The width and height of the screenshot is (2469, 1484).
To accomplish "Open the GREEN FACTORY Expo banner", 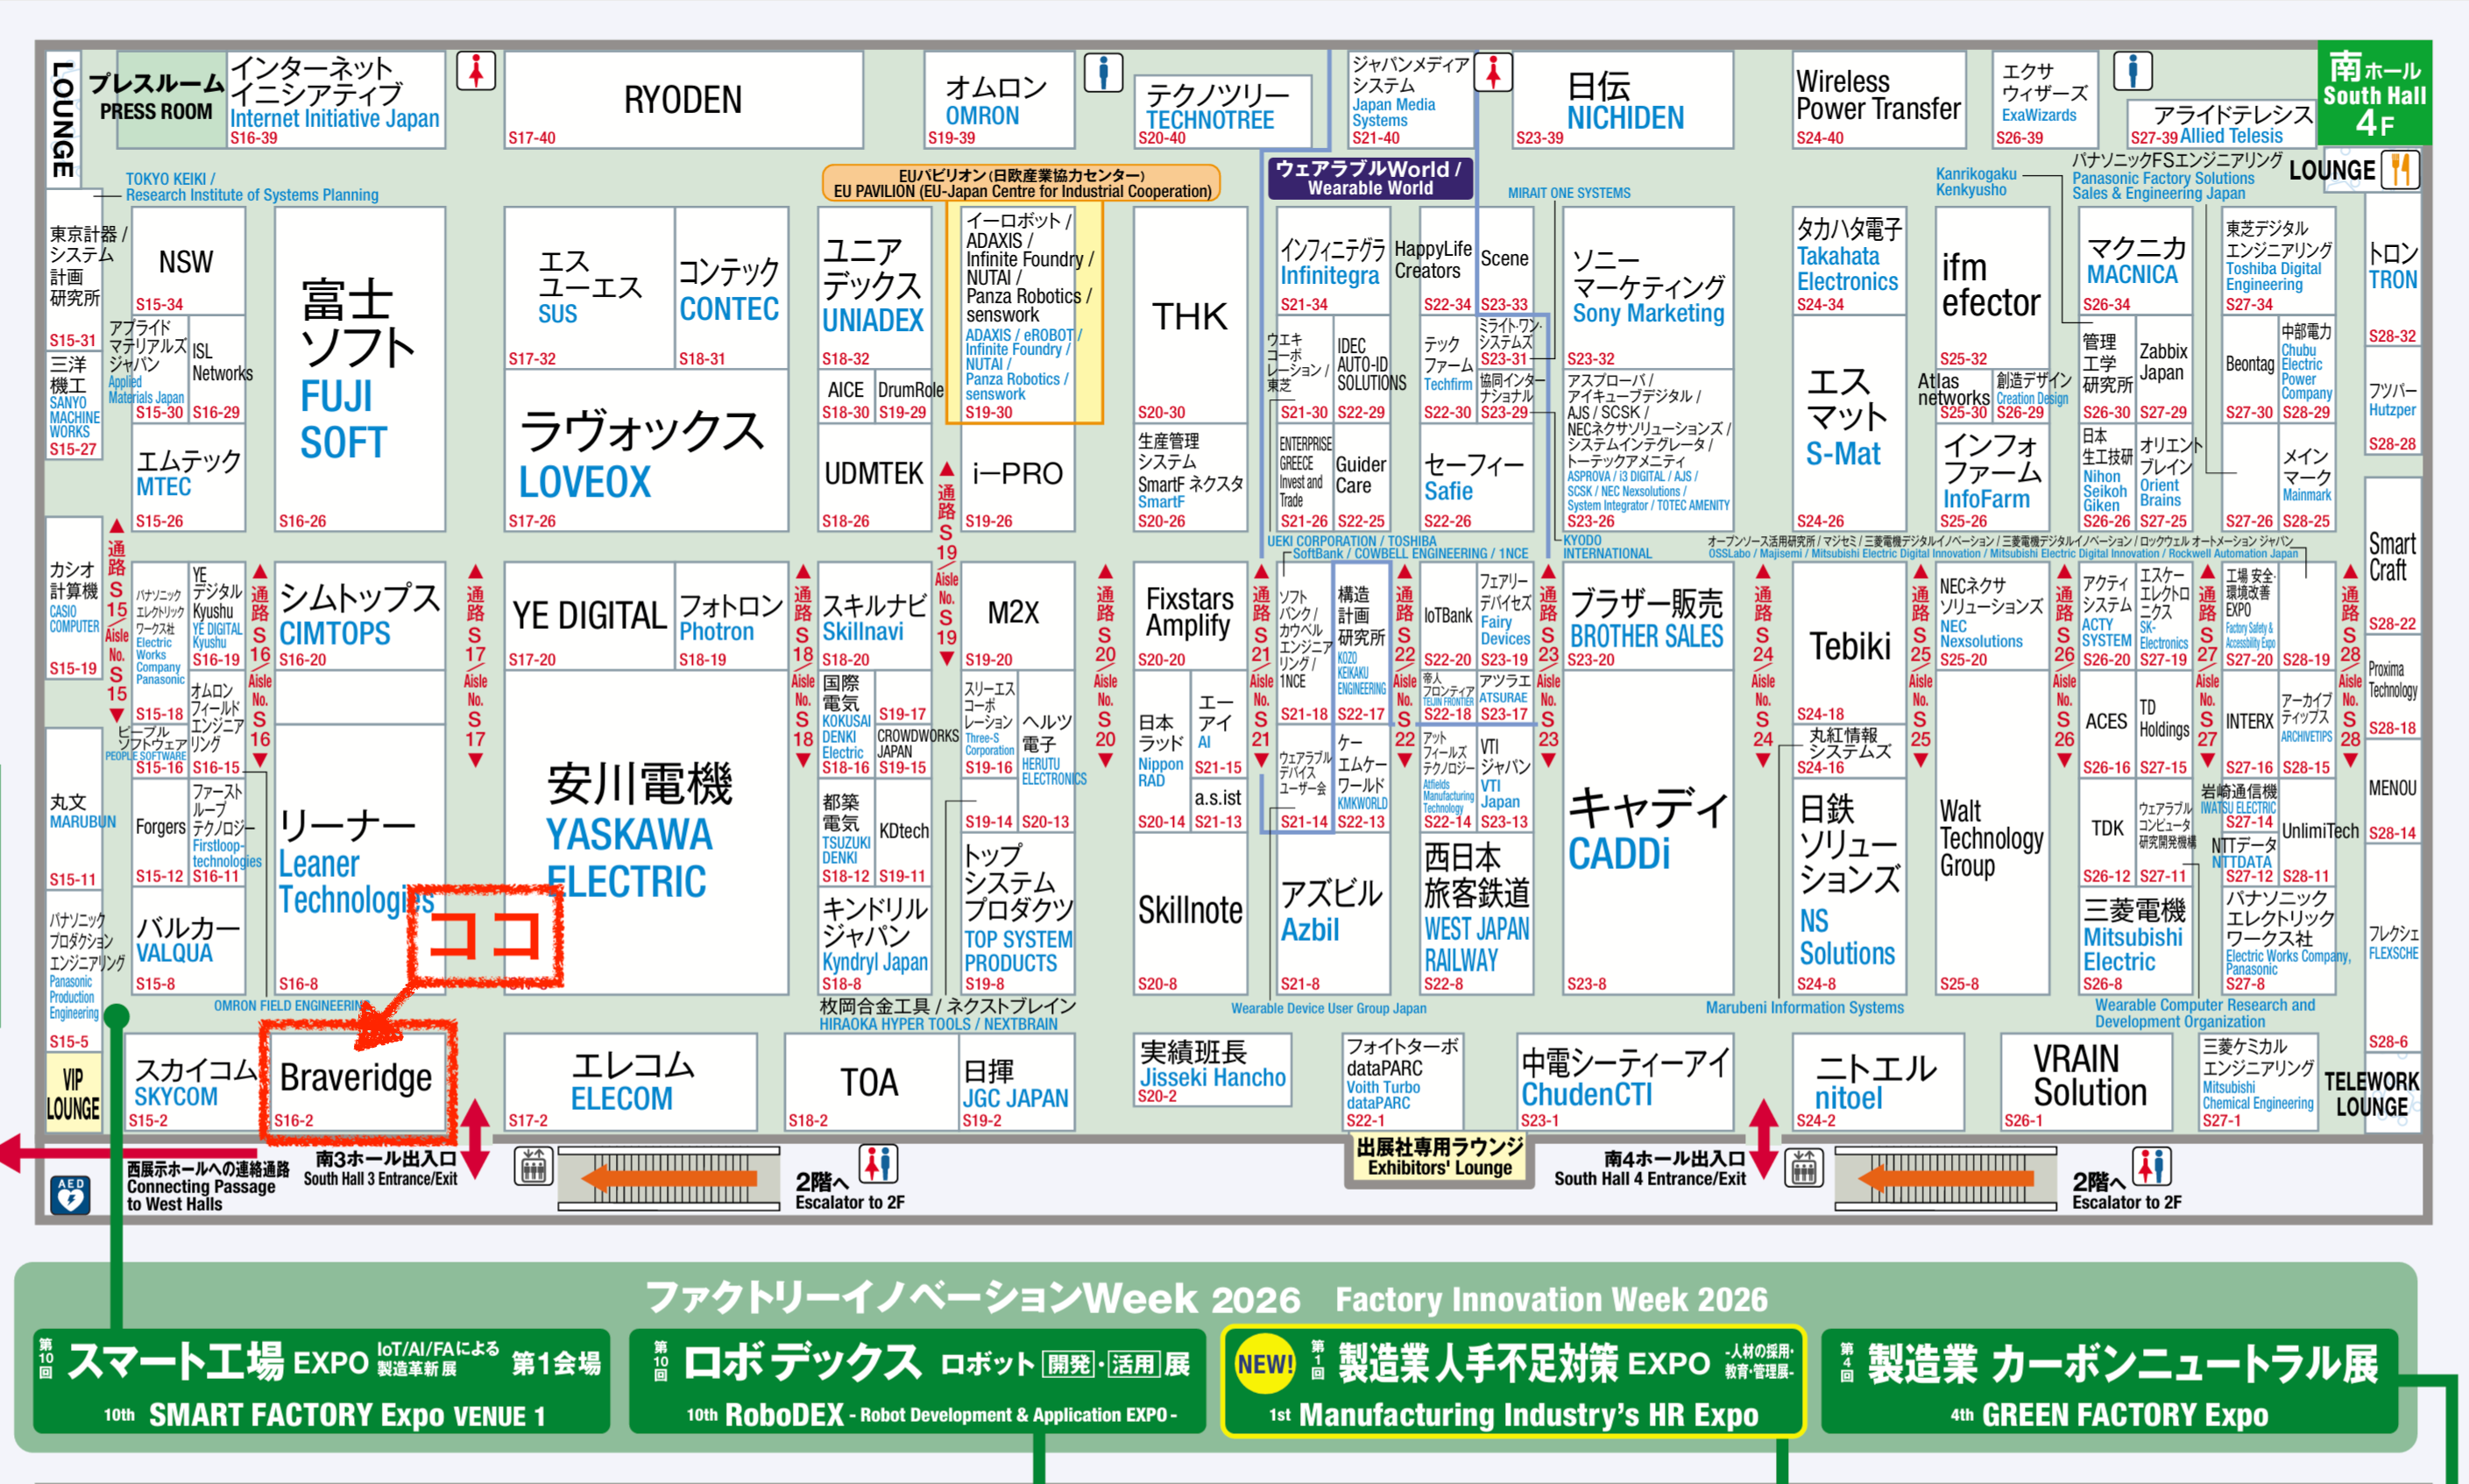I will (x=2108, y=1382).
